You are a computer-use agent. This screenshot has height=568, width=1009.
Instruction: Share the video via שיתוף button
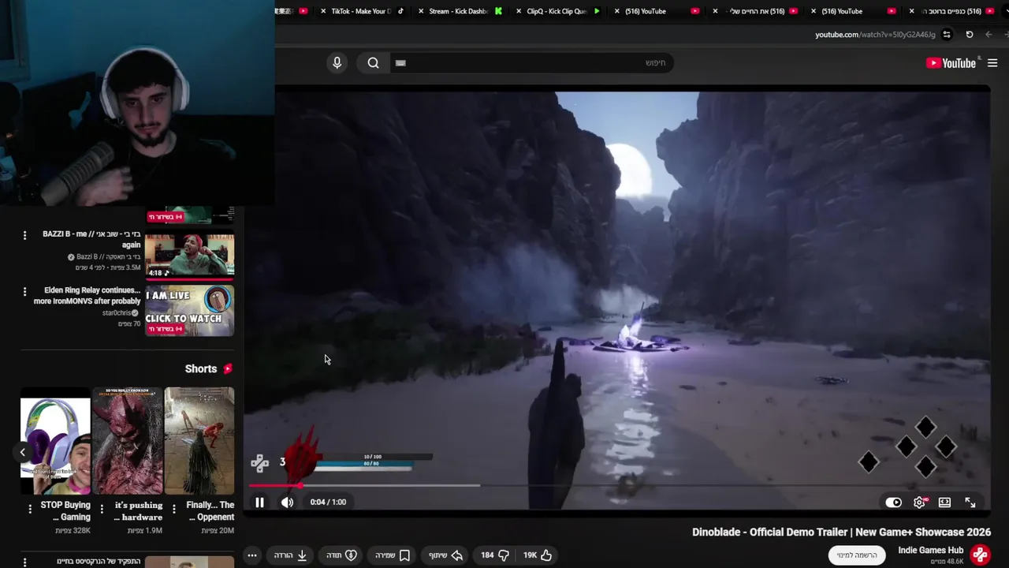click(x=446, y=555)
